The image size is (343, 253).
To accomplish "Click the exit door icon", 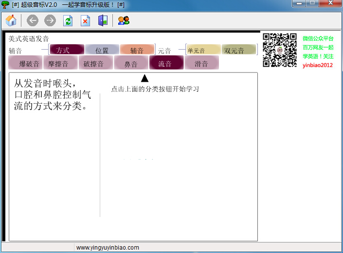I will [103, 20].
